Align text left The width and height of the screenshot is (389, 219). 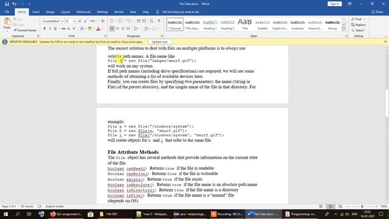[112, 29]
